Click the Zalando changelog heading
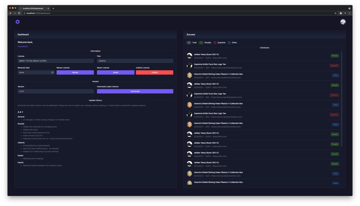Viewport: 360px width, 206px height. pyautogui.click(x=21, y=142)
